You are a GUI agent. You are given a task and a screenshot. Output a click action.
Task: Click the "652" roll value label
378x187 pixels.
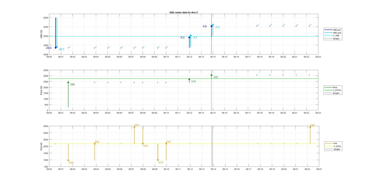click(97, 142)
